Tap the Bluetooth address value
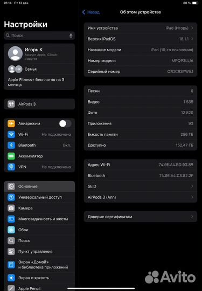The width and height of the screenshot is (202, 291). tap(176, 176)
